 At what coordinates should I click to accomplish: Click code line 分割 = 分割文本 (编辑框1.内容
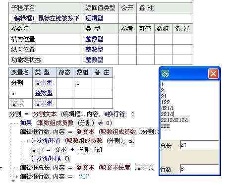(71, 114)
